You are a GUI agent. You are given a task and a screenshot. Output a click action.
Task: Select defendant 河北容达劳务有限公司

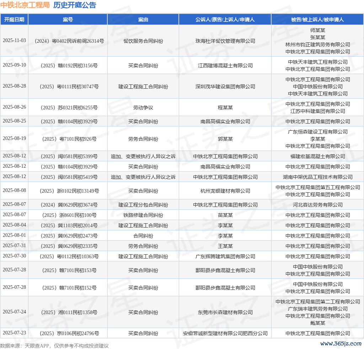click(317, 205)
